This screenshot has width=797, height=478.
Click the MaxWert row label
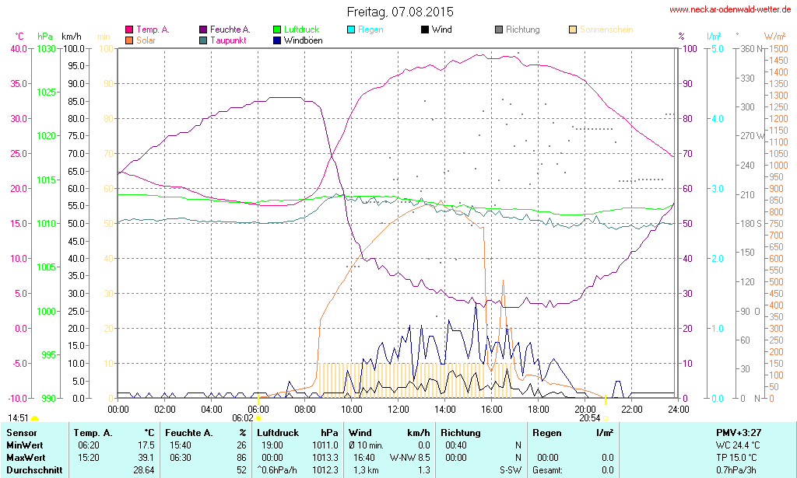(25, 458)
